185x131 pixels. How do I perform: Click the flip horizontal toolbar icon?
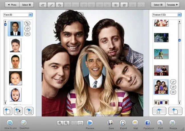tap(116, 5)
